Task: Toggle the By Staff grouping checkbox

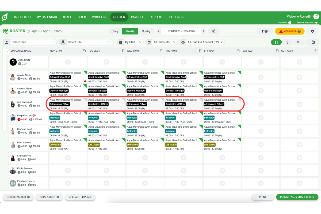Action: pyautogui.click(x=120, y=42)
